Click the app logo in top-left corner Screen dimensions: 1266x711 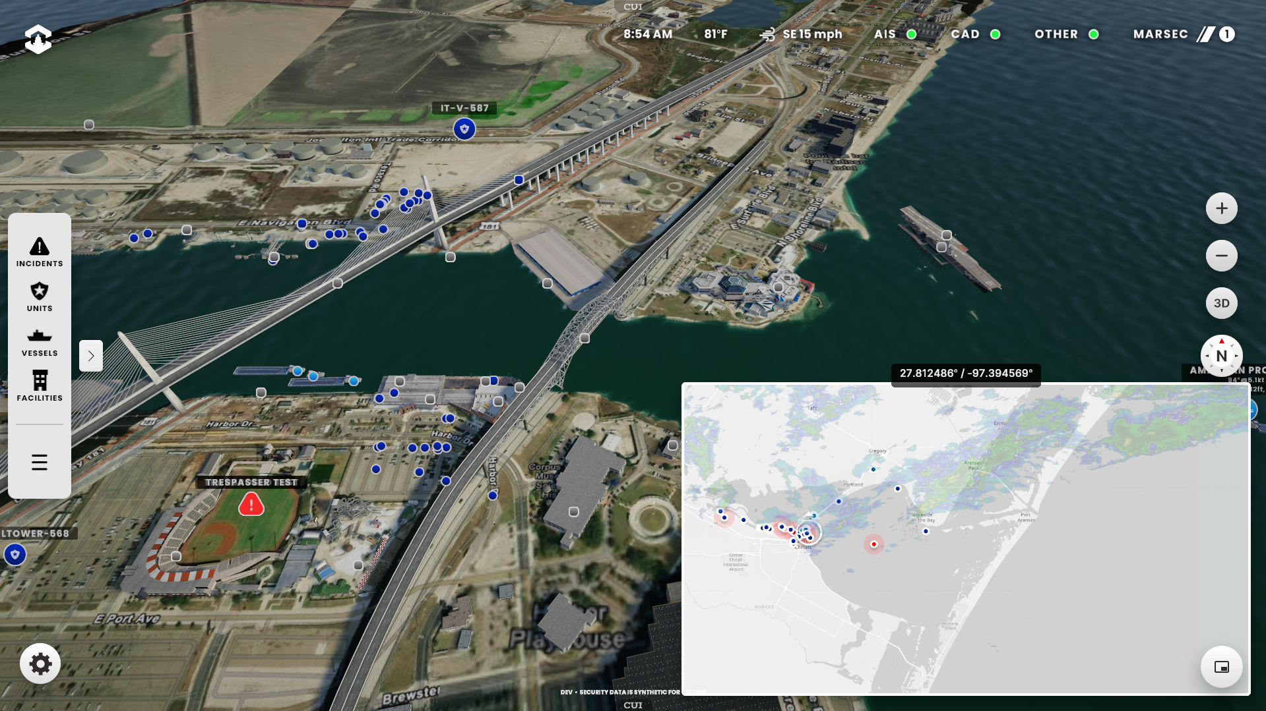pyautogui.click(x=38, y=38)
